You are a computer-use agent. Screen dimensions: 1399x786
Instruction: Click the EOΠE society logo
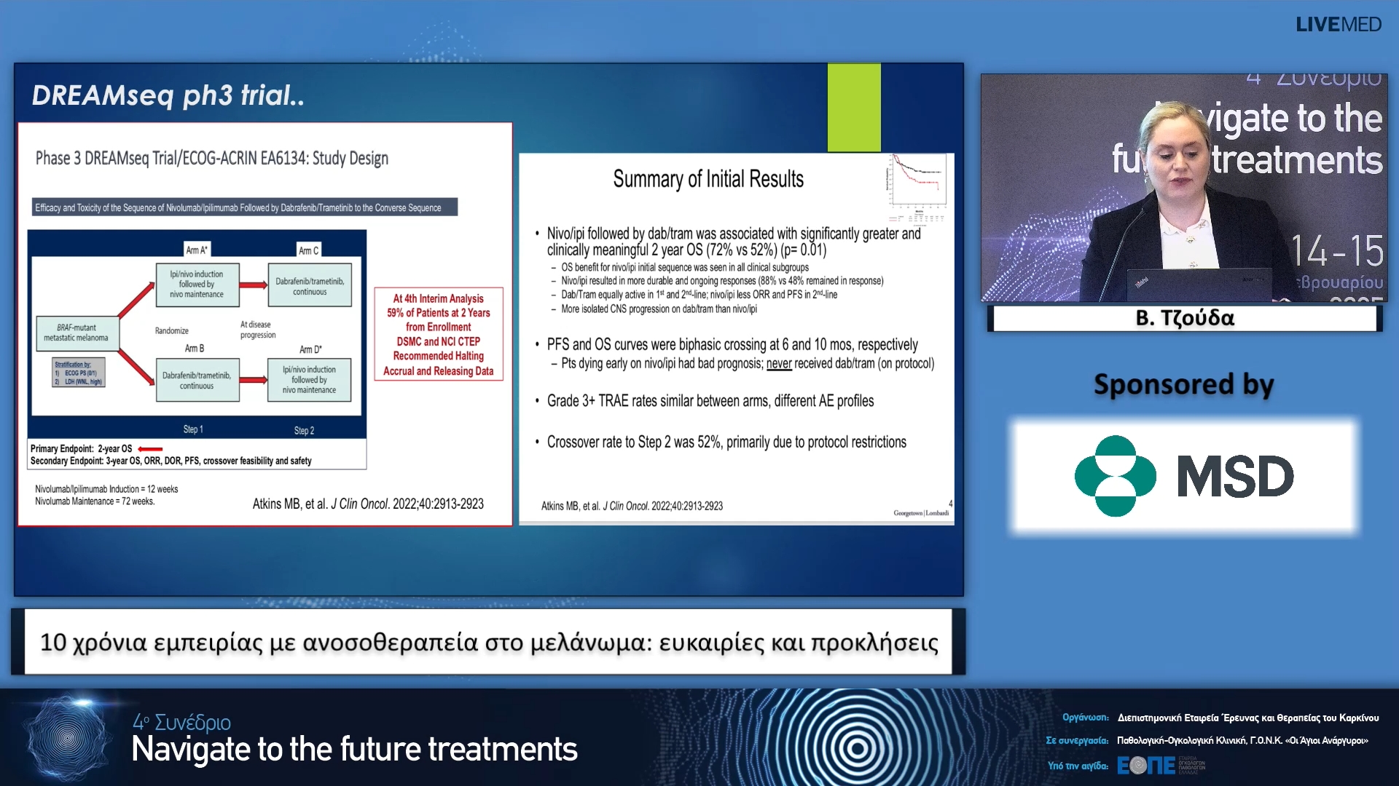tap(1146, 766)
